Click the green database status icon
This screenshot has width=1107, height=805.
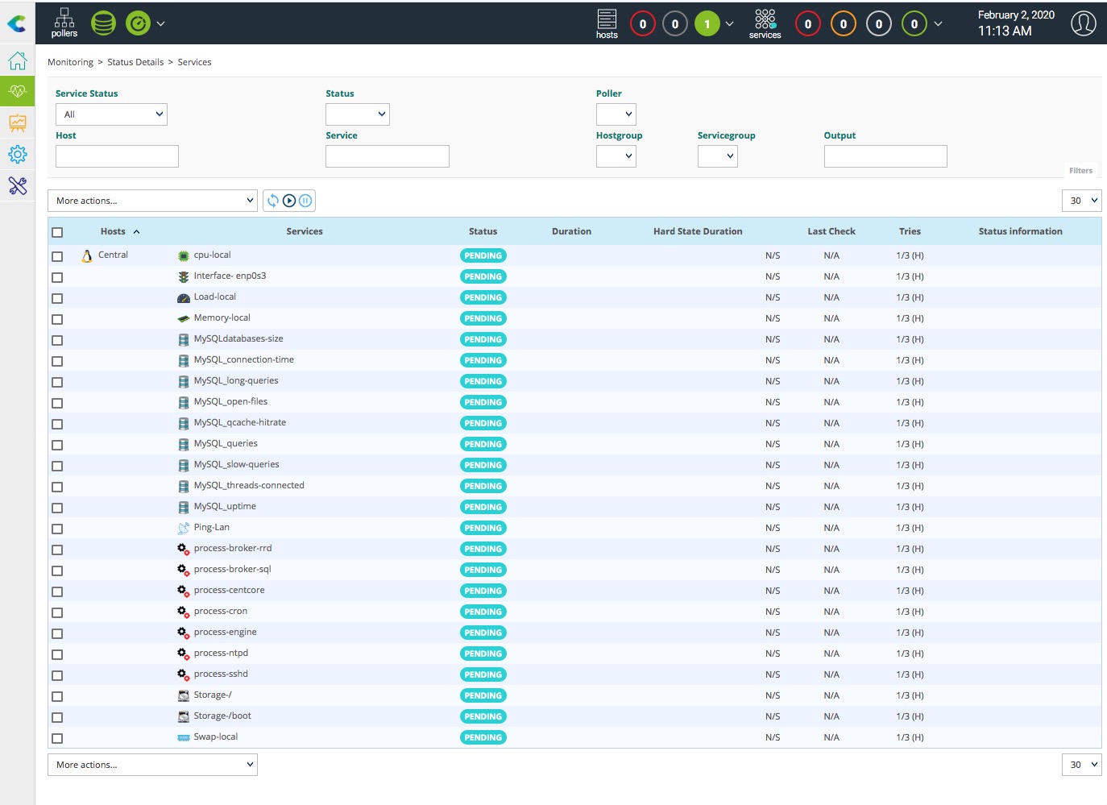pos(103,23)
